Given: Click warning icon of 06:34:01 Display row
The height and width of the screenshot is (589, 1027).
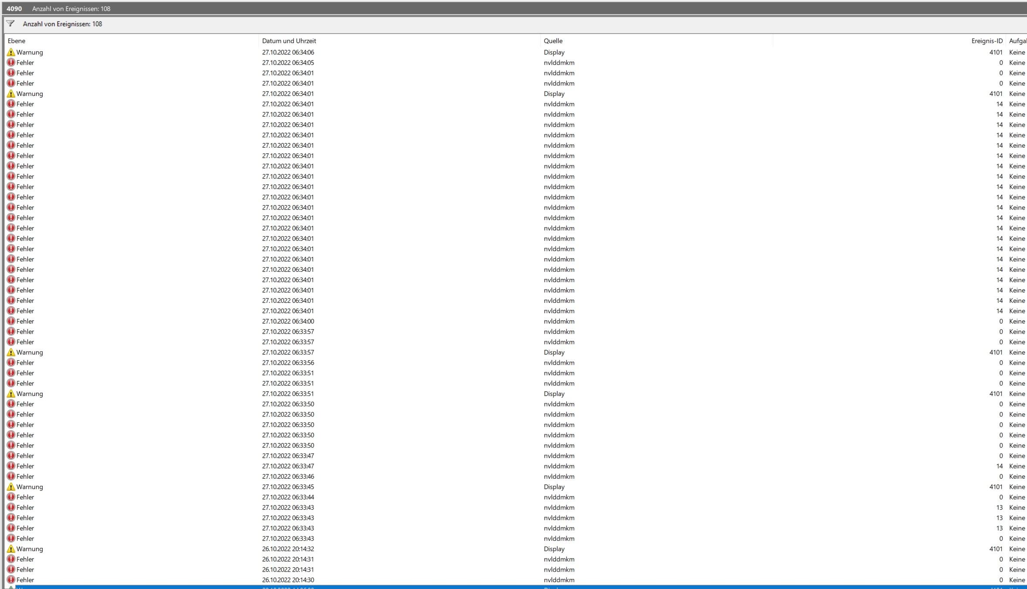Looking at the screenshot, I should tap(11, 94).
